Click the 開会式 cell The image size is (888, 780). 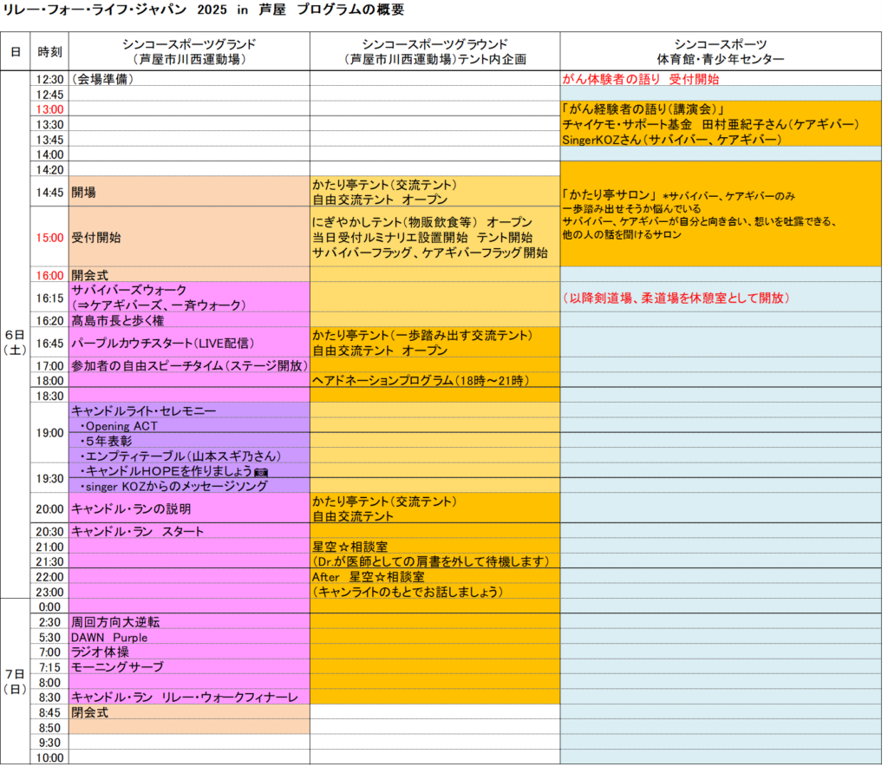coord(188,274)
